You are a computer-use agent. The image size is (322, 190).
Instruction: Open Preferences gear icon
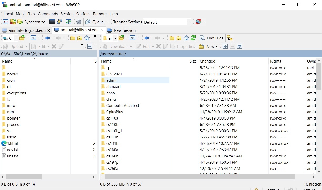(79, 22)
